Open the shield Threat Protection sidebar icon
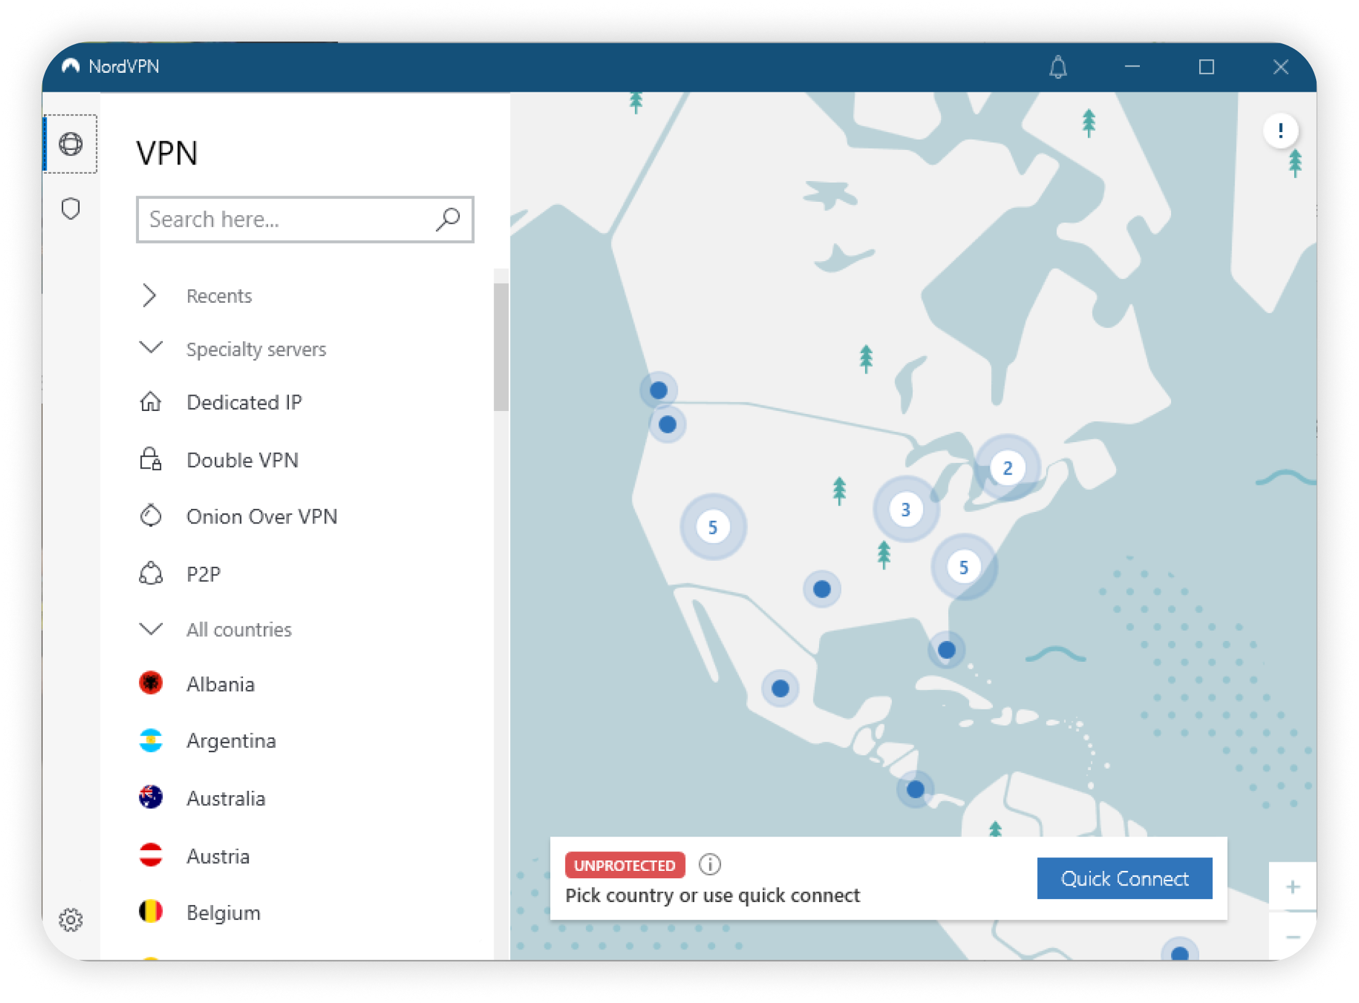The height and width of the screenshot is (1003, 1359). click(x=70, y=209)
